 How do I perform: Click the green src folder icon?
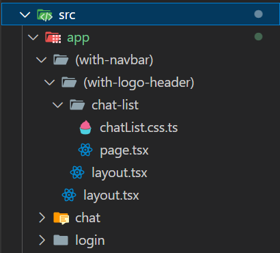45,15
